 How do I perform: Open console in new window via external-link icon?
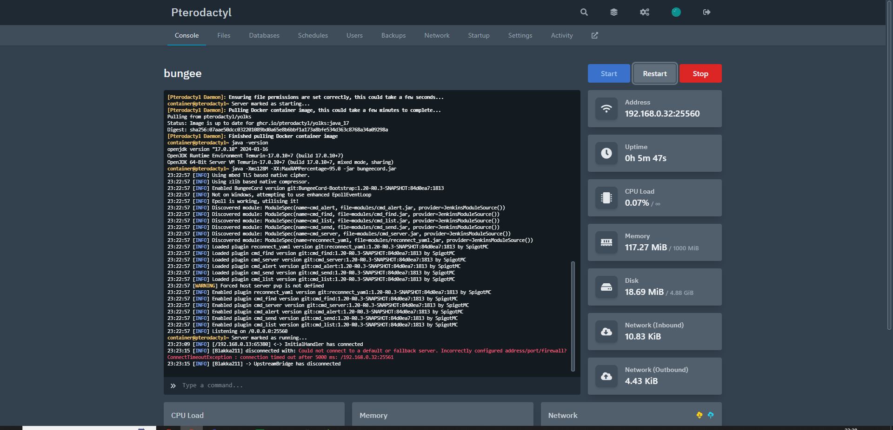pos(594,35)
